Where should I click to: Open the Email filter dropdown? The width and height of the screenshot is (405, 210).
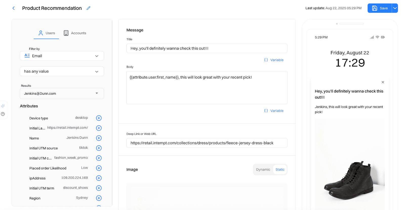pos(62,56)
